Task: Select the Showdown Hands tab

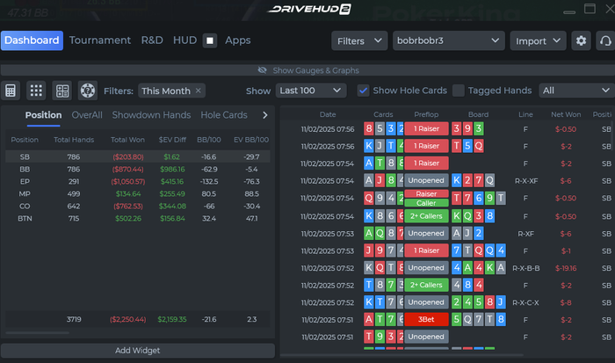Action: click(x=151, y=115)
